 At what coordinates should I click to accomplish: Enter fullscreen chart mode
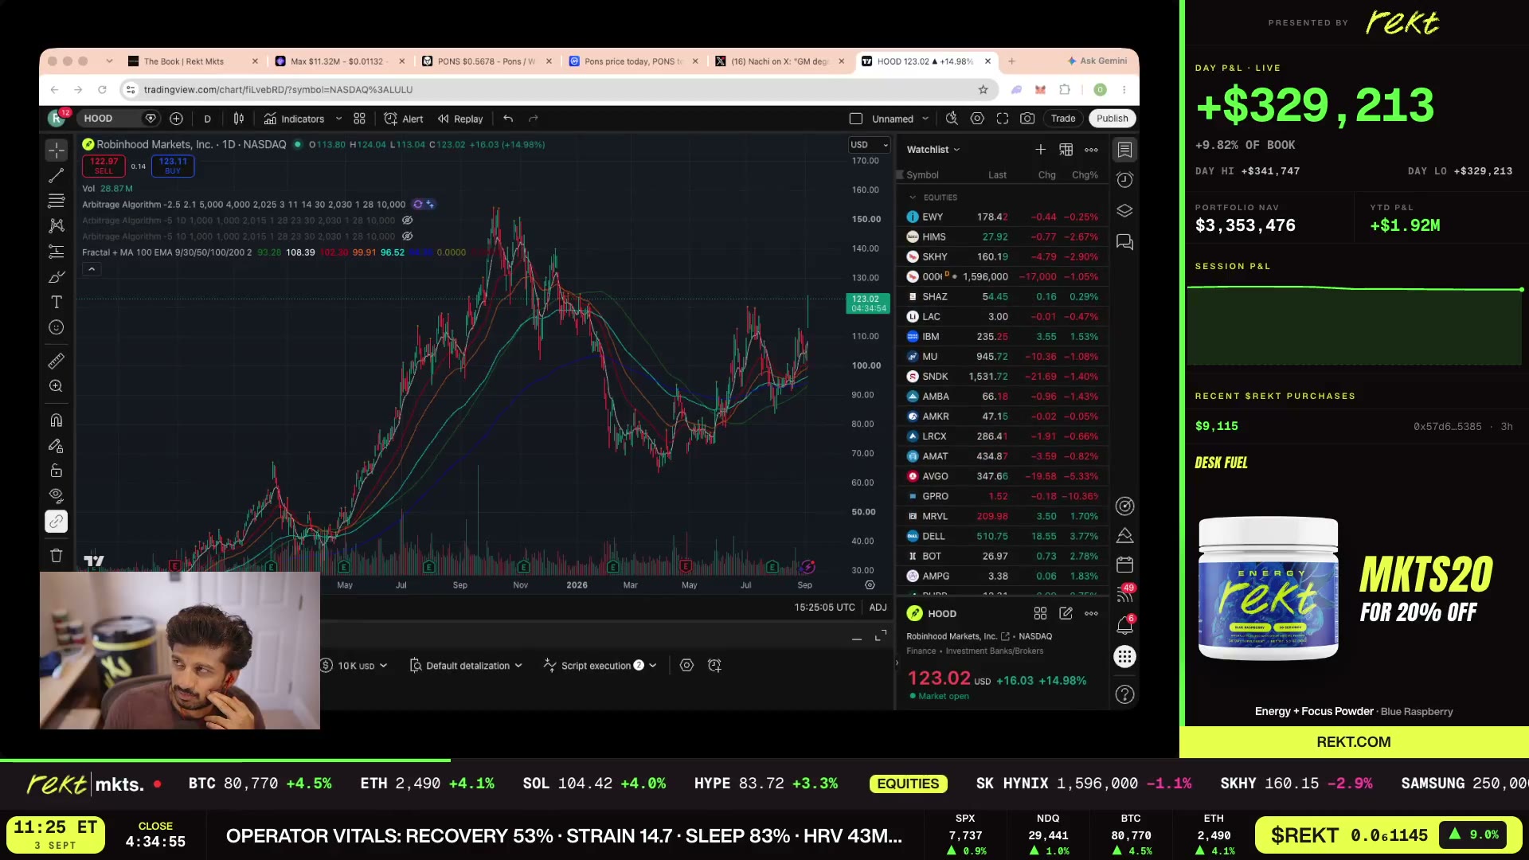click(1003, 119)
